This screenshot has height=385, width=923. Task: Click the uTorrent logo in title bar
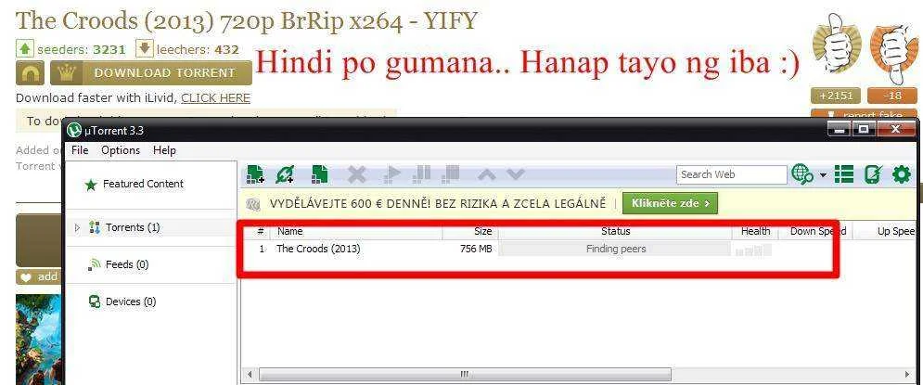(75, 130)
